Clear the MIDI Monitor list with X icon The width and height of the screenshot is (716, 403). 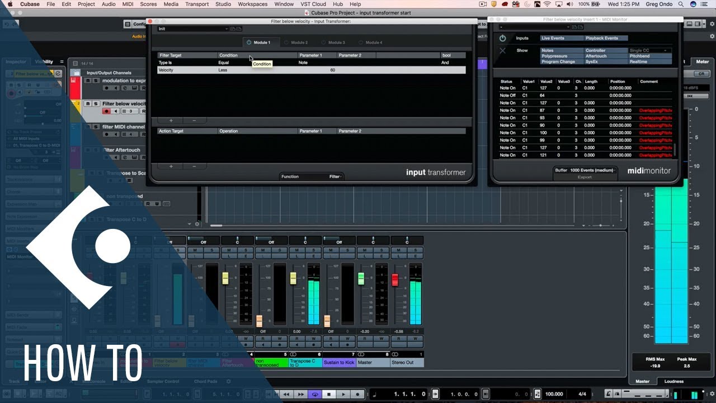502,50
